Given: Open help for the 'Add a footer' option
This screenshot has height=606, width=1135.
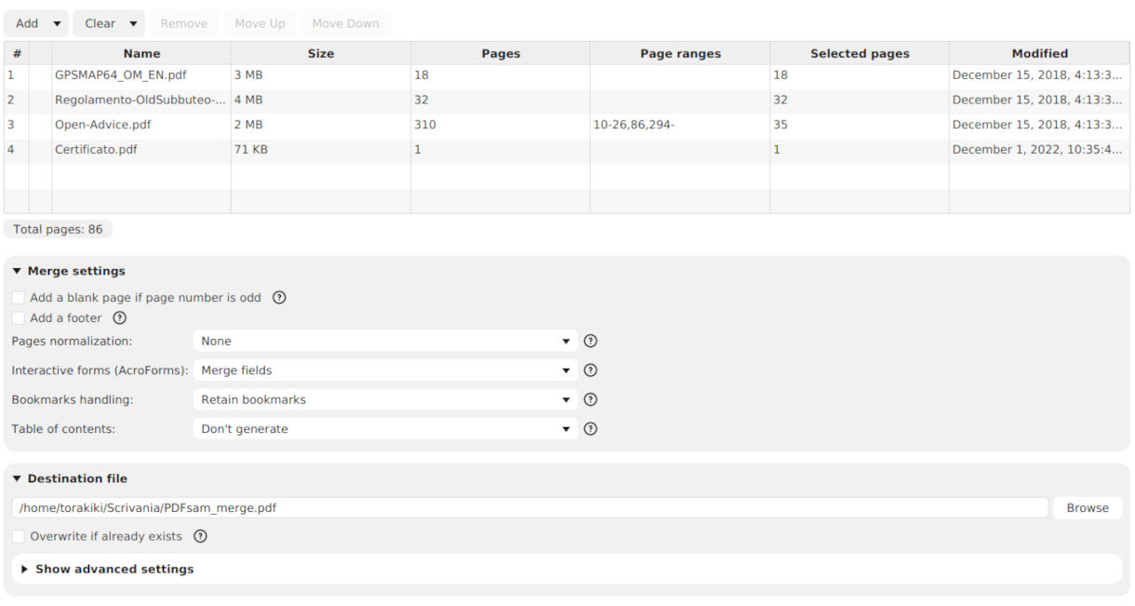Looking at the screenshot, I should pyautogui.click(x=119, y=317).
